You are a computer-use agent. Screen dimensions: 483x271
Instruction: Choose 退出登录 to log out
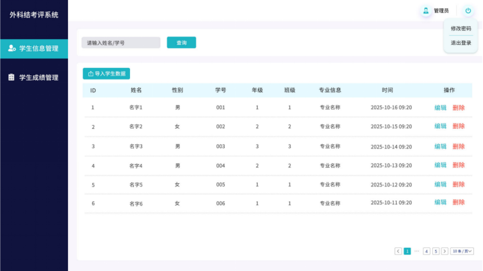pyautogui.click(x=461, y=43)
